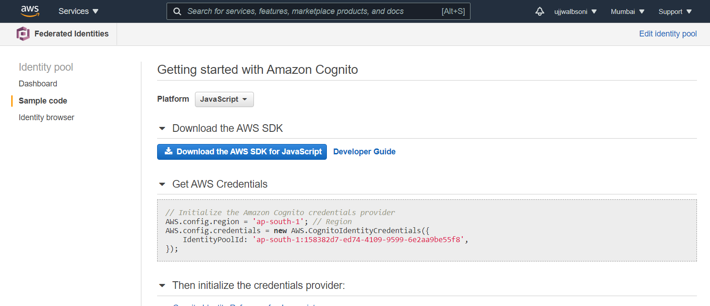This screenshot has height=306, width=710.
Task: Click the Federated Identities Cognito icon
Action: pos(23,34)
